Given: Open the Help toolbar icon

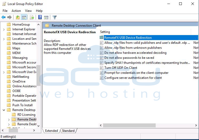Looking at the screenshot, I should click(x=40, y=17).
